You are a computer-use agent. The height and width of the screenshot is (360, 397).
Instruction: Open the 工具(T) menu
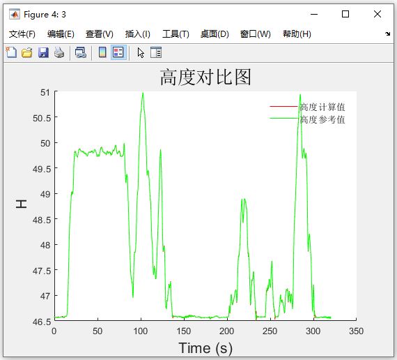[x=176, y=34]
